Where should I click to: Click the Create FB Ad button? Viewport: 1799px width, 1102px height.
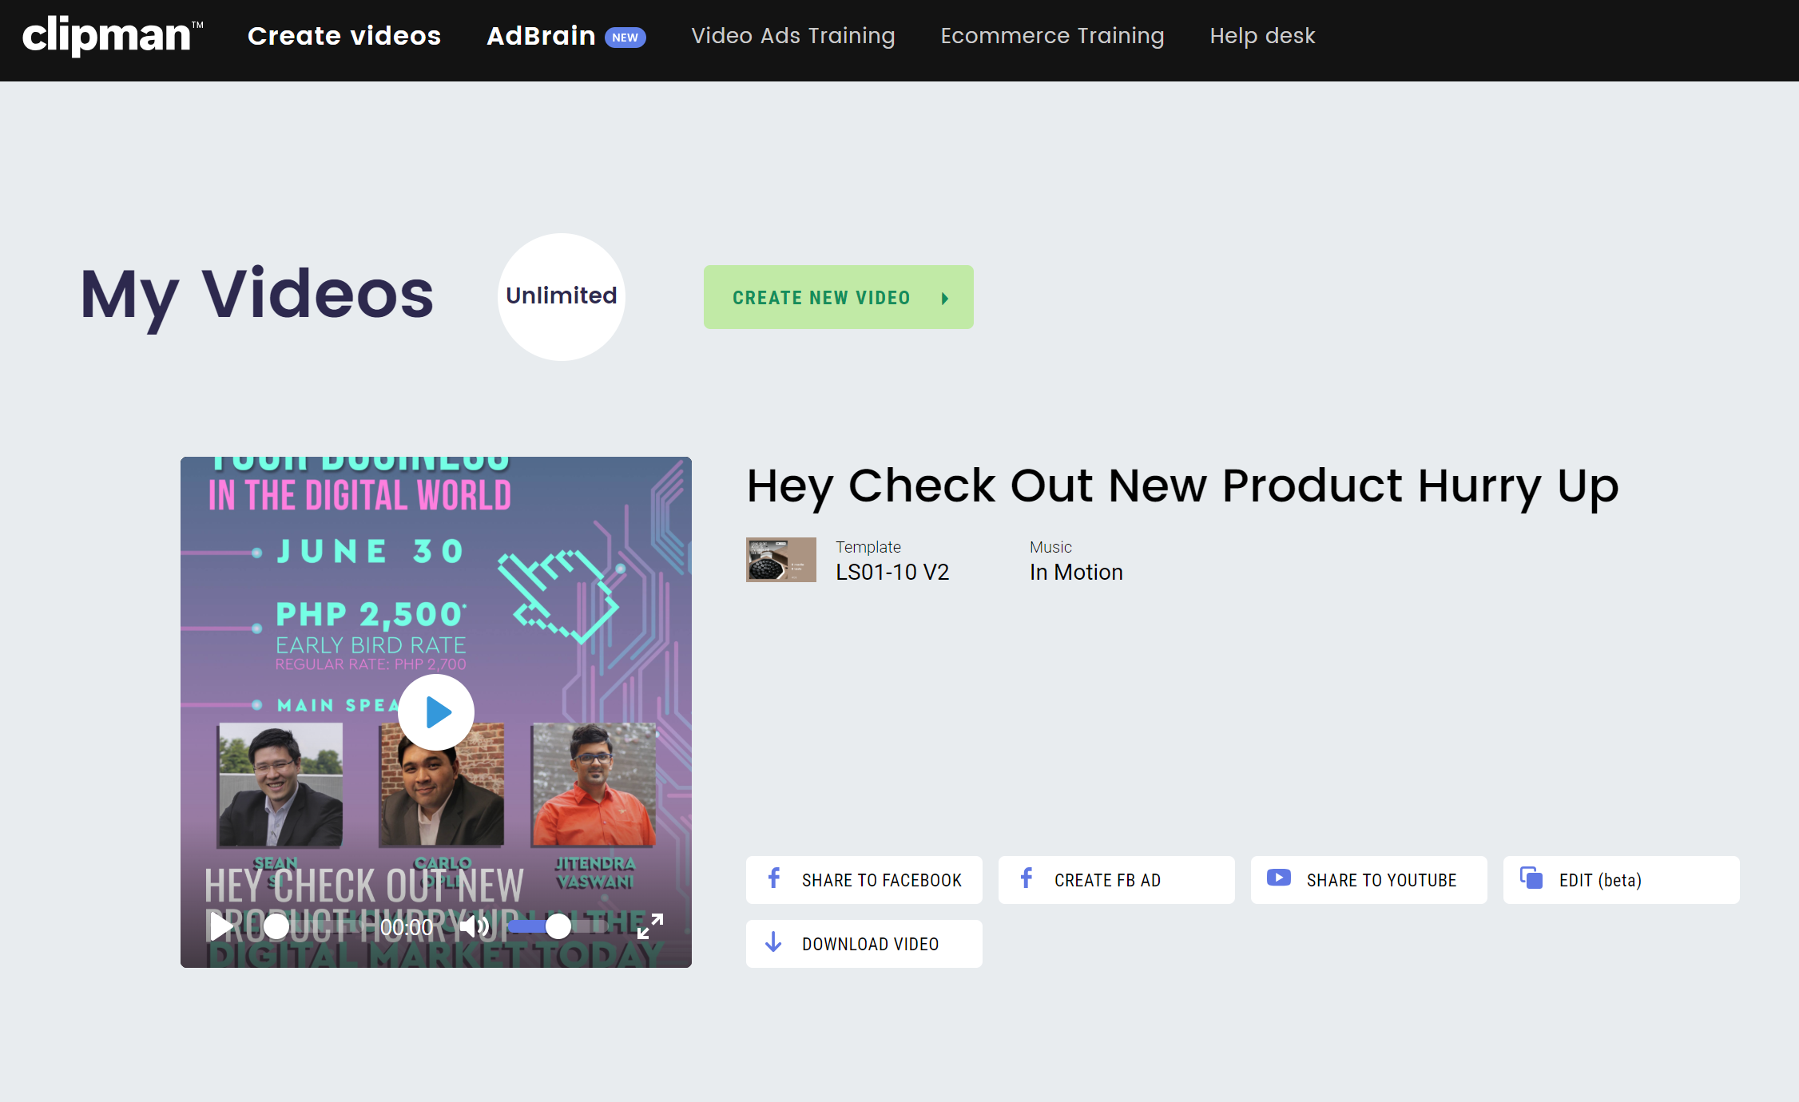(1116, 880)
